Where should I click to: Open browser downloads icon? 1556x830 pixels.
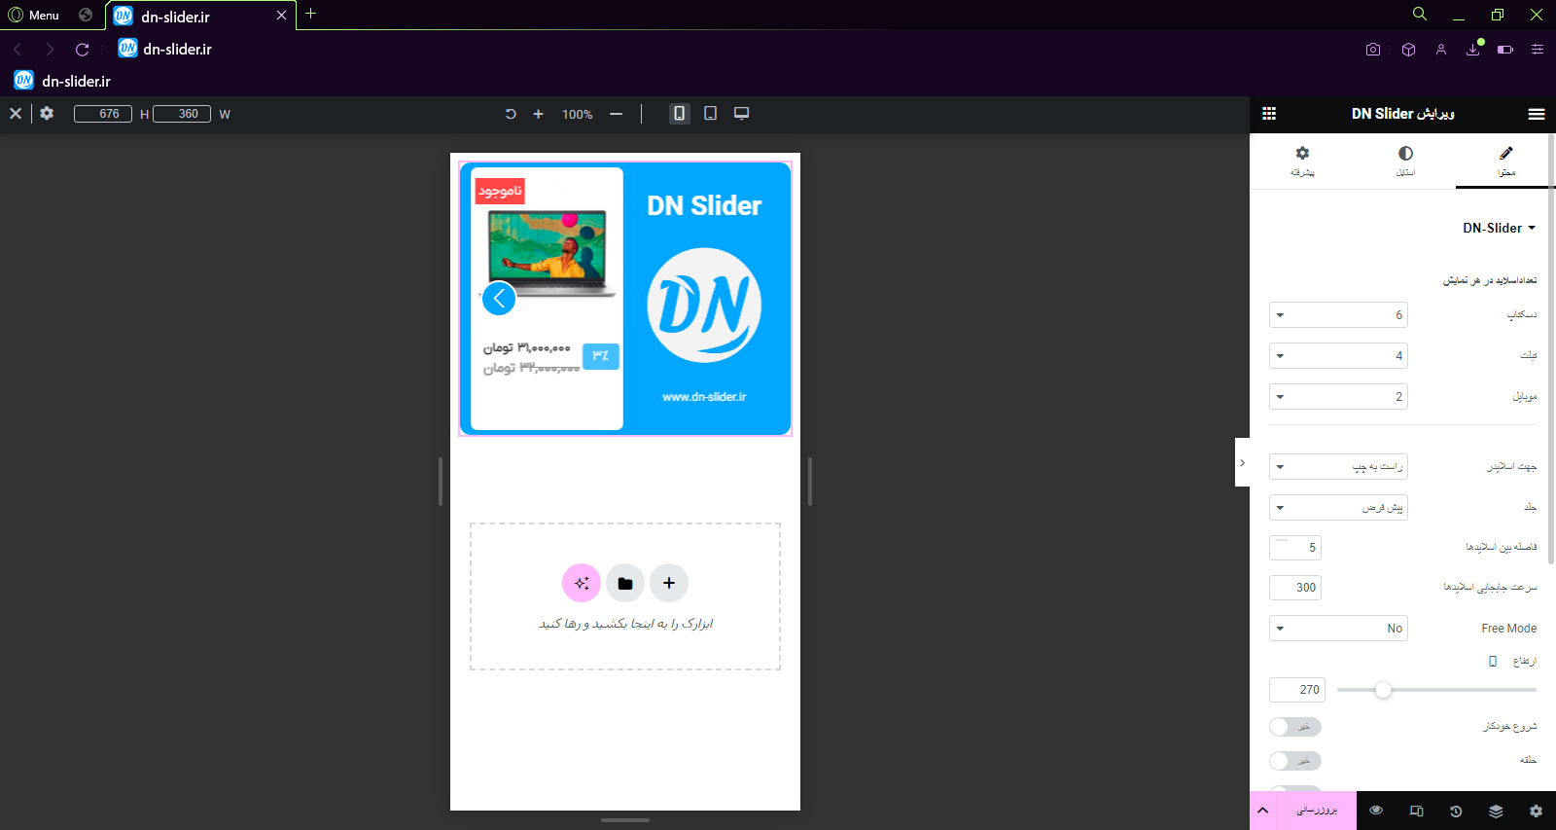[x=1473, y=49]
